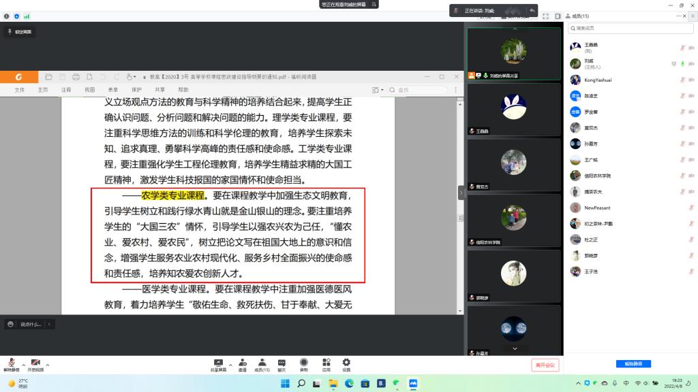Expand video options arrow beside 开启视频
698x392 pixels.
pyautogui.click(x=47, y=365)
